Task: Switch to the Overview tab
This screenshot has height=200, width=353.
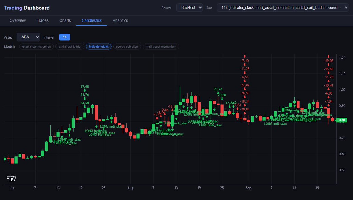Action: 18,20
